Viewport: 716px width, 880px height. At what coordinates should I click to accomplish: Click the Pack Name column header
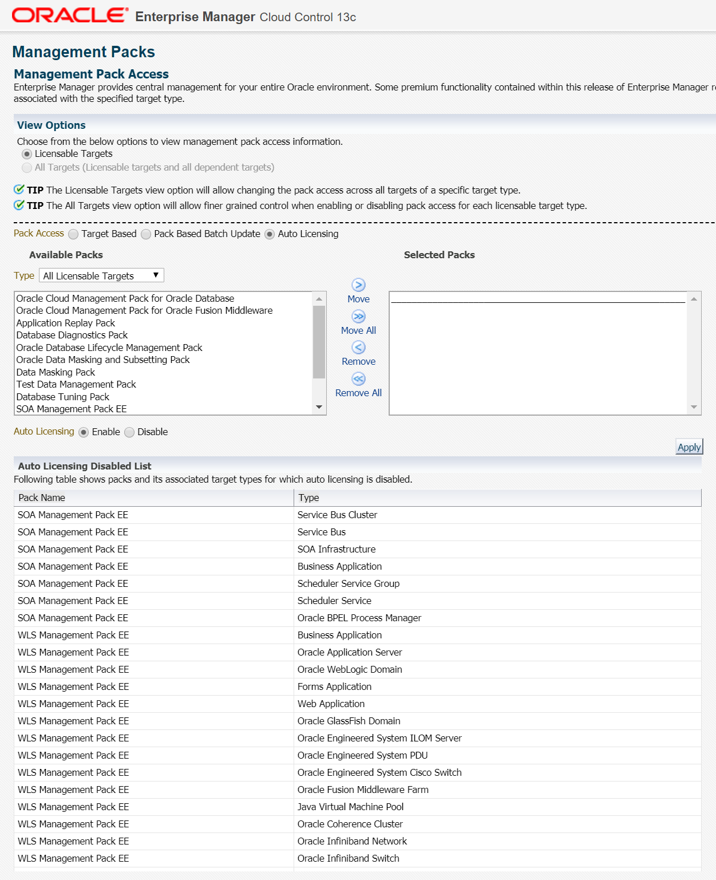tap(42, 498)
